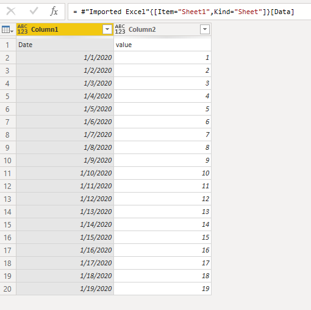Image resolution: width=311 pixels, height=310 pixels.
Task: Select the date cell 1/6/2020
Action: 65,122
